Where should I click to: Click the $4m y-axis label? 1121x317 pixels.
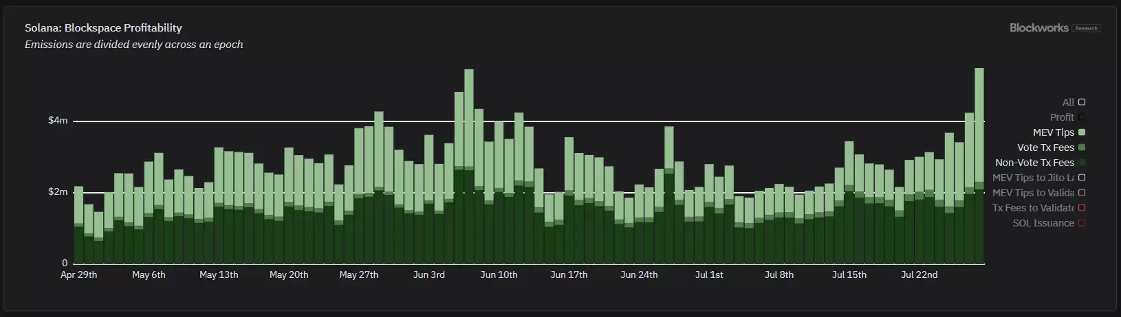click(x=58, y=121)
